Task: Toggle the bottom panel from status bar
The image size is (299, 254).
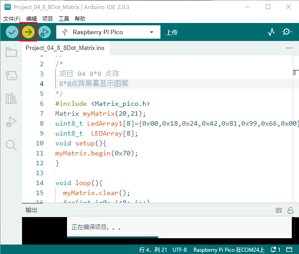Action: (x=289, y=249)
